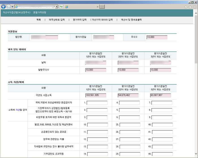Click input field number 6
This screenshot has height=158, width=198.
point(130,117)
